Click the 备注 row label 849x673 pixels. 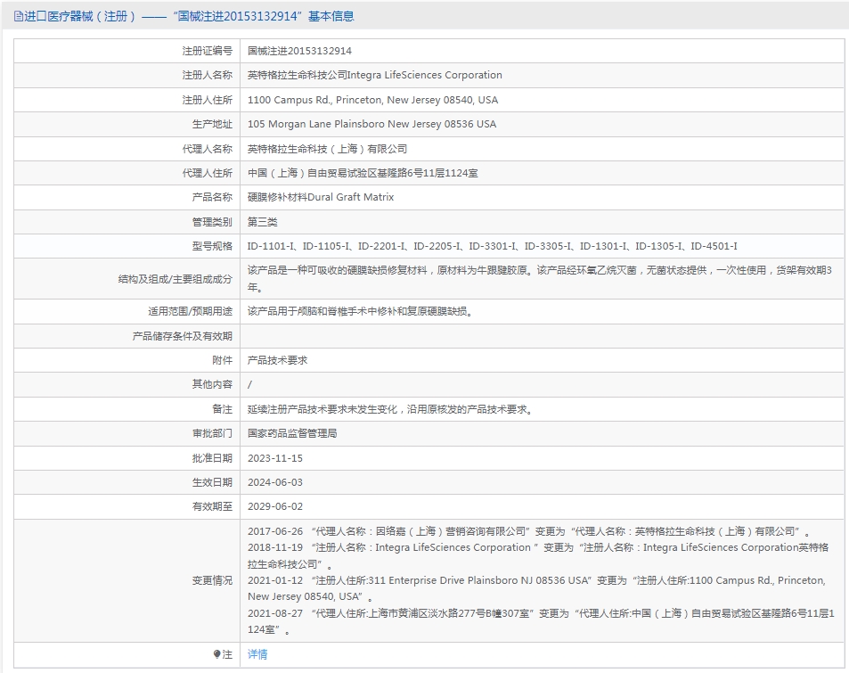click(222, 410)
